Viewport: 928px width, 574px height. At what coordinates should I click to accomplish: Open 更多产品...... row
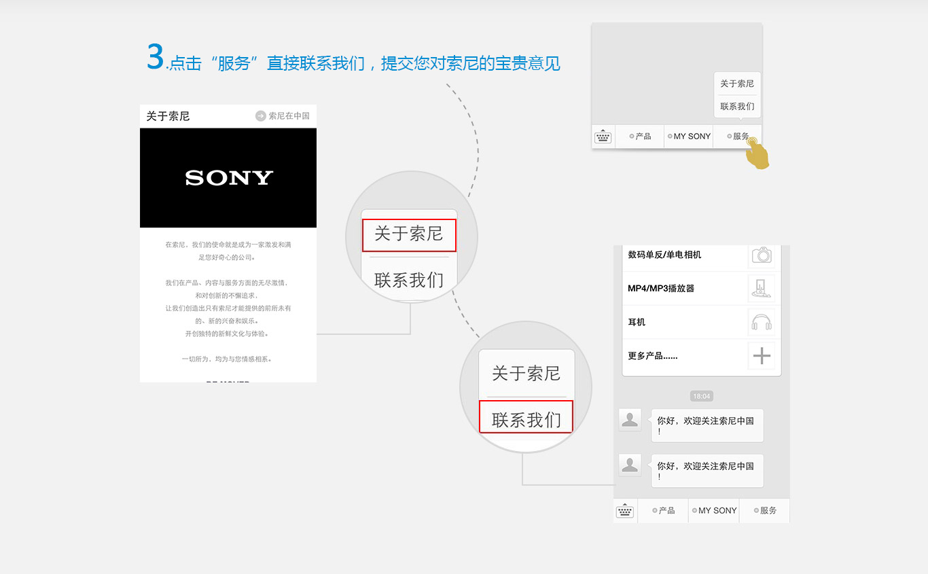[701, 356]
